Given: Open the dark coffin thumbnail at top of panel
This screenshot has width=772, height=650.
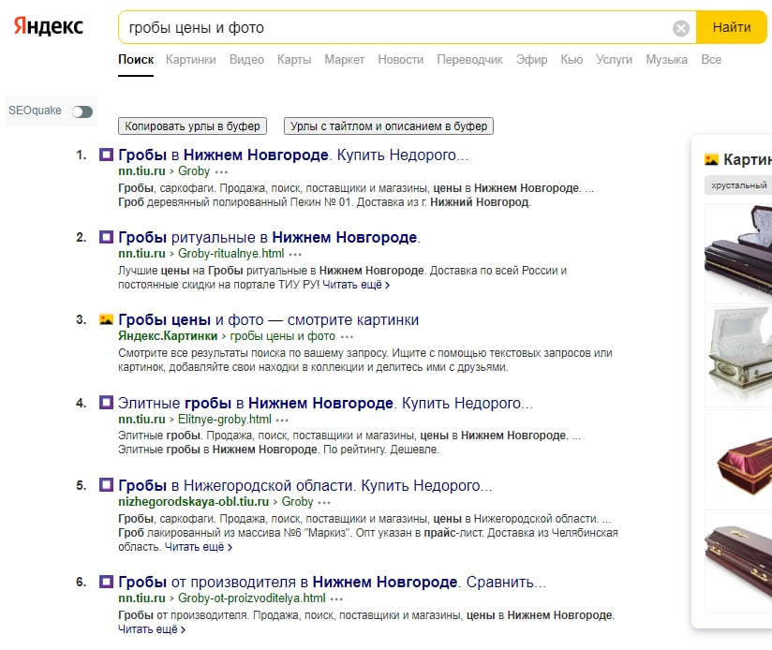Looking at the screenshot, I should click(x=738, y=254).
